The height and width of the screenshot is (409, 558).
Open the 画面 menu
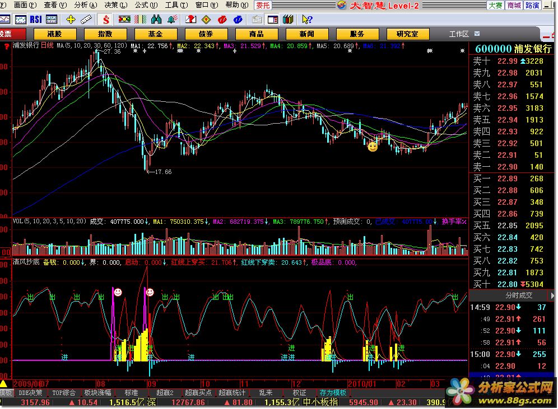25,5
